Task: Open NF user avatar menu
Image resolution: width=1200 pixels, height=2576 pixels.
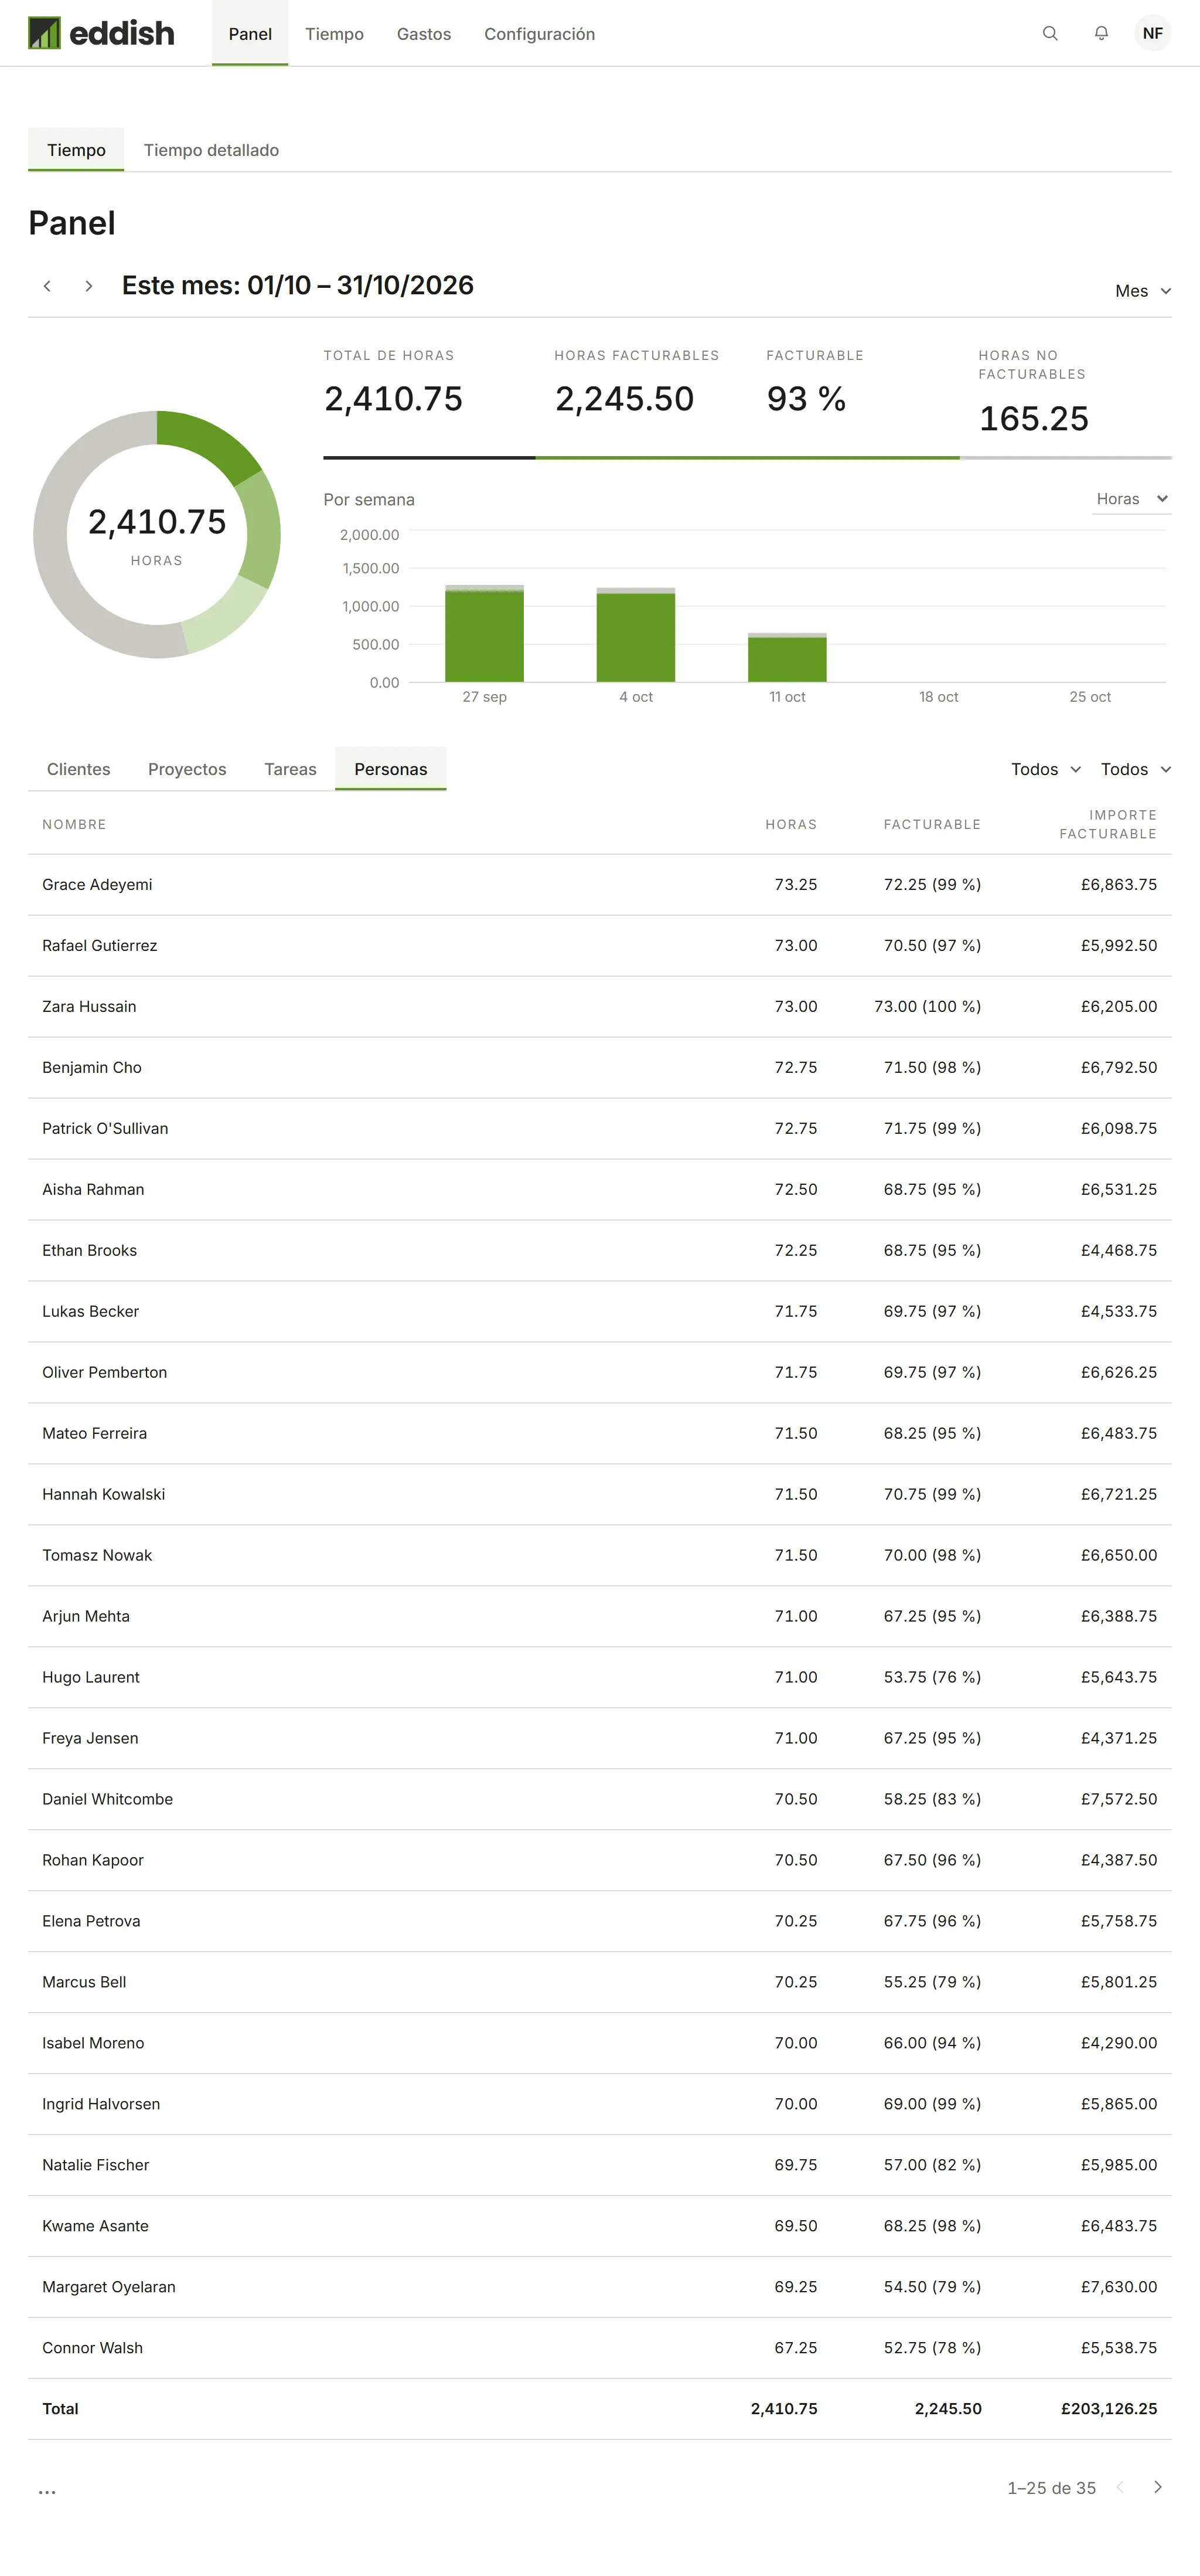Action: click(x=1152, y=33)
